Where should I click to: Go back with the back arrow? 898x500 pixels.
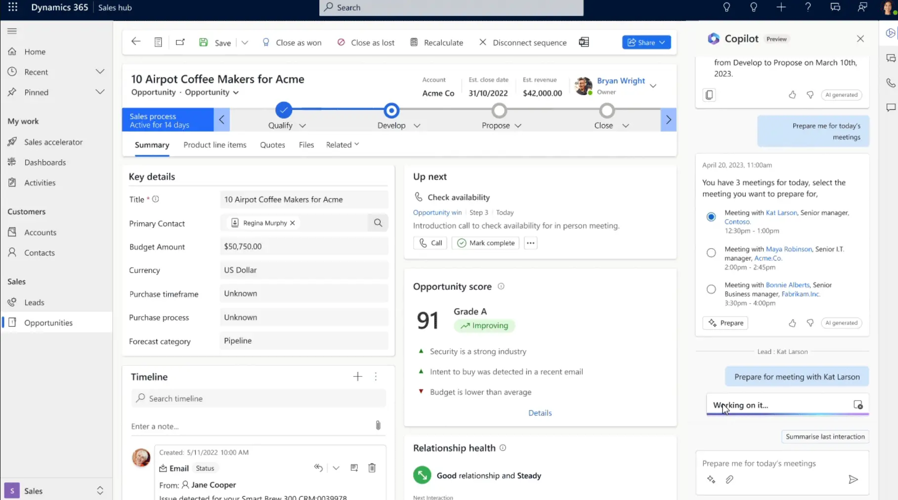(x=136, y=42)
